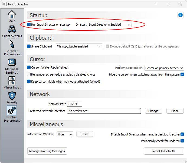
Task: Open the Mirror Input icon
Action: pos(12,80)
